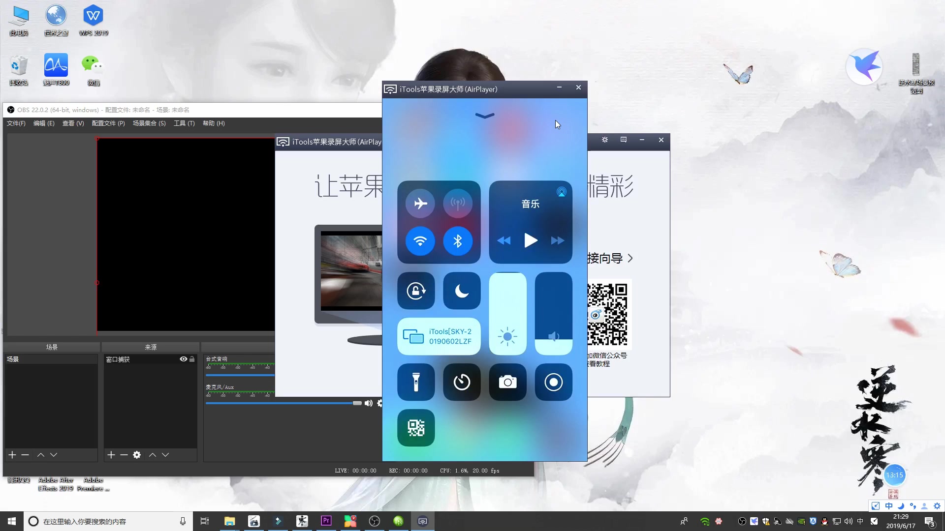This screenshot has width=945, height=531.
Task: Open AirPlay audio output icon
Action: pos(562,192)
